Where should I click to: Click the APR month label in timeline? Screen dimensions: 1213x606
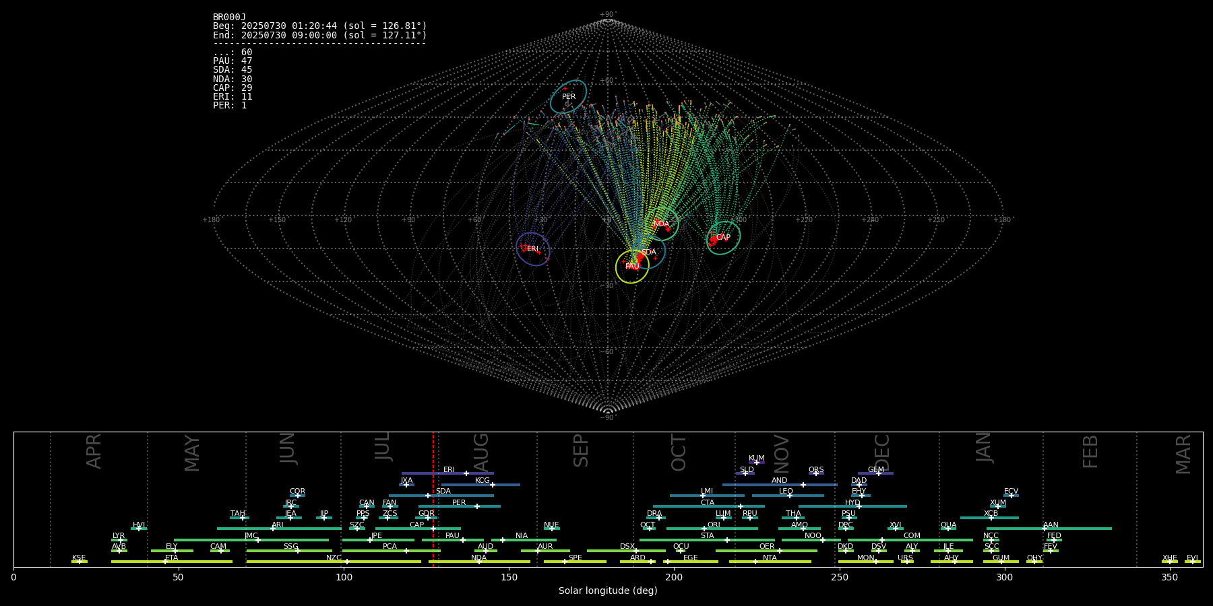pos(94,451)
